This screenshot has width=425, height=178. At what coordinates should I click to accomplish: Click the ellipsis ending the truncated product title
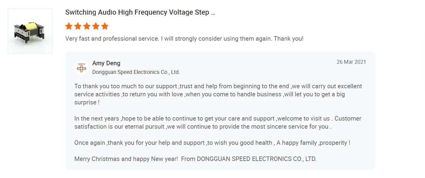point(213,13)
